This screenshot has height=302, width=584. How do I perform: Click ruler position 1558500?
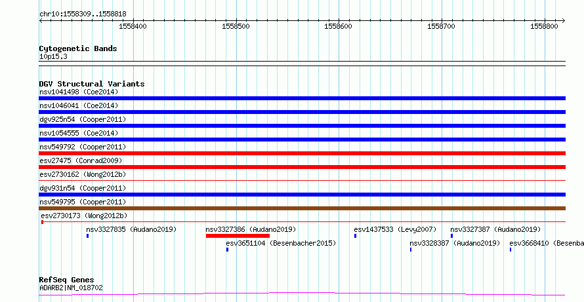point(236,27)
